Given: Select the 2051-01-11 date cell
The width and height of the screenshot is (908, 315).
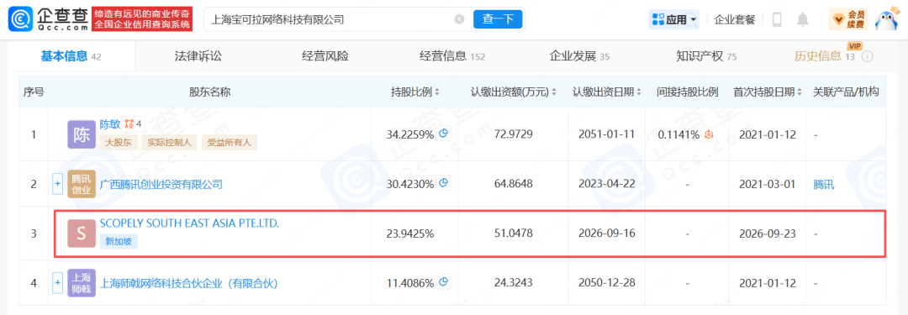Looking at the screenshot, I should (607, 134).
